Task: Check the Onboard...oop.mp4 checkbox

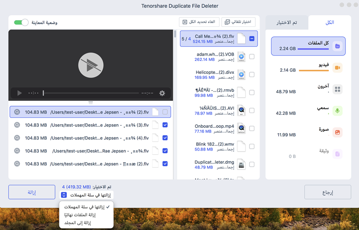Action: click(x=252, y=128)
